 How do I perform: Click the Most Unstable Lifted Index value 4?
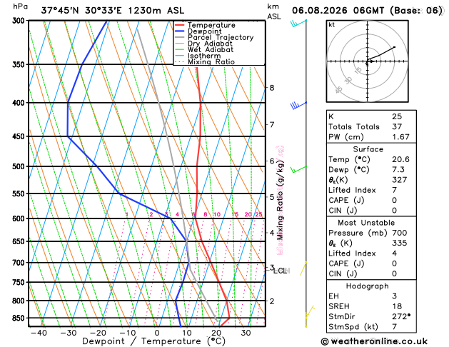coord(394,253)
